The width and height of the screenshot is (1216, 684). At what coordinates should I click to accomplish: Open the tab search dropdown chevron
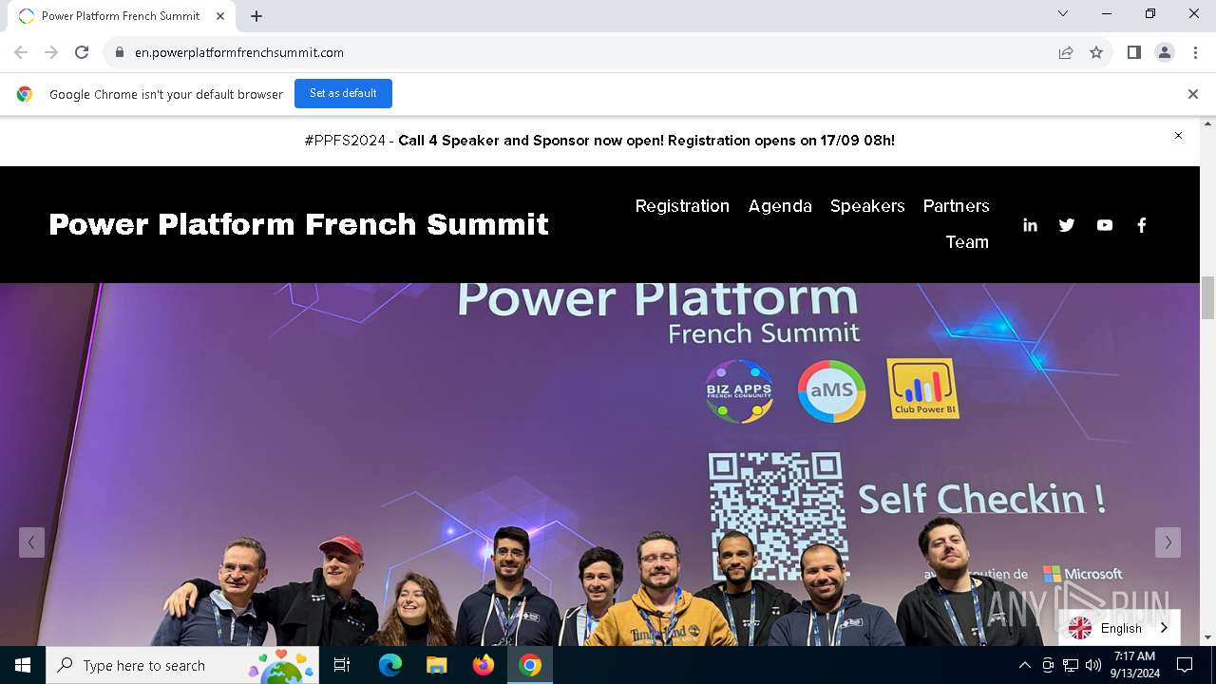pyautogui.click(x=1063, y=14)
